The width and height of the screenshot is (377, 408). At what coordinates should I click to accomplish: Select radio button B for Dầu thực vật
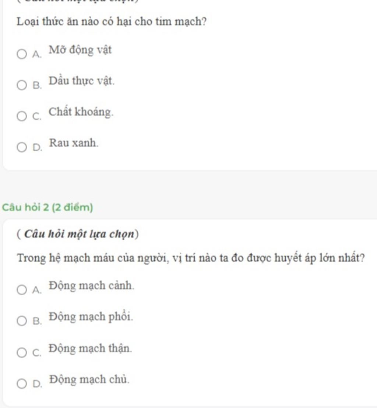click(22, 85)
